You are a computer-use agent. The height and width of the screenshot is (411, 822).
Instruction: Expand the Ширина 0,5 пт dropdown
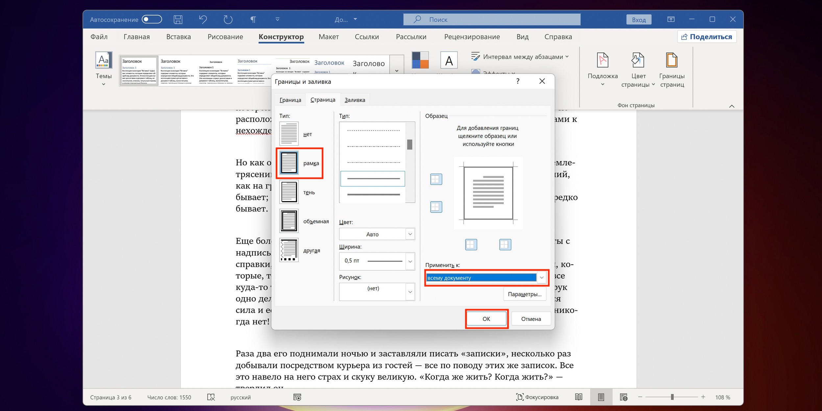coord(410,261)
